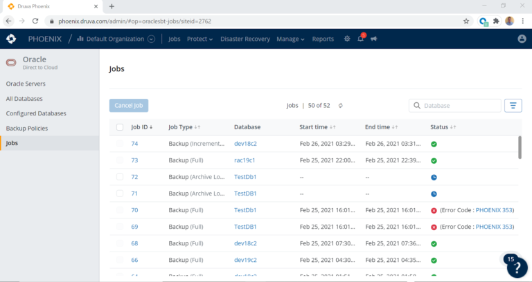
Task: Click the PHOENIX 353 error code link
Action: [x=495, y=210]
